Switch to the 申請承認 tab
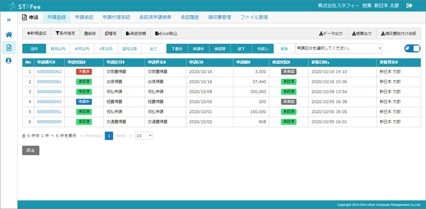Viewport: 426px width, 209px height. coord(84,17)
